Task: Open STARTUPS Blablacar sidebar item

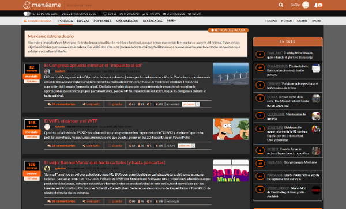Action: point(287,134)
